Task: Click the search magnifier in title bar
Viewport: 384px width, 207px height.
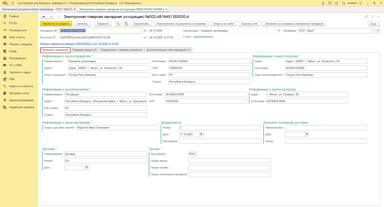Action: tap(343, 3)
